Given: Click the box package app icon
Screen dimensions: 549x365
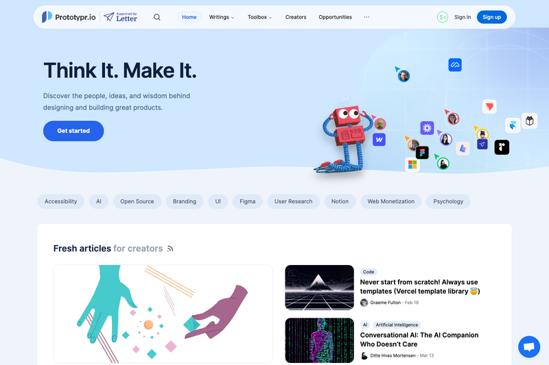Looking at the screenshot, I should coord(529,121).
